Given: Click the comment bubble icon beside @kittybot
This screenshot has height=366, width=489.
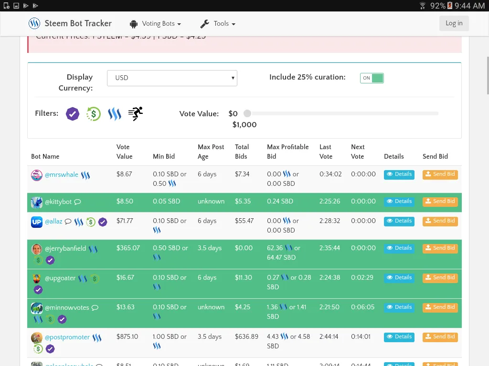Looking at the screenshot, I should tap(77, 202).
